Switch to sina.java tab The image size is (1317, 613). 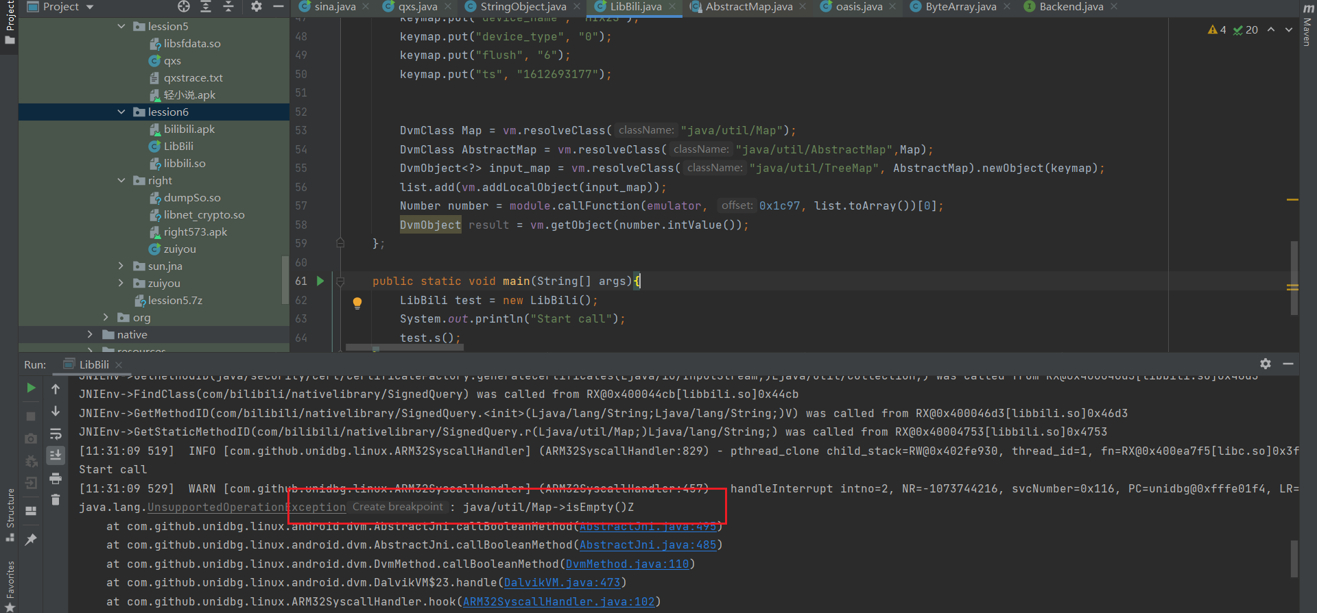[335, 7]
